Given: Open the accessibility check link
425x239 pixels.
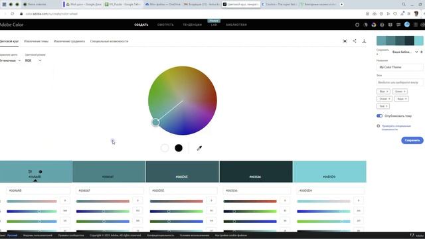Looking at the screenshot, I should 396,127.
